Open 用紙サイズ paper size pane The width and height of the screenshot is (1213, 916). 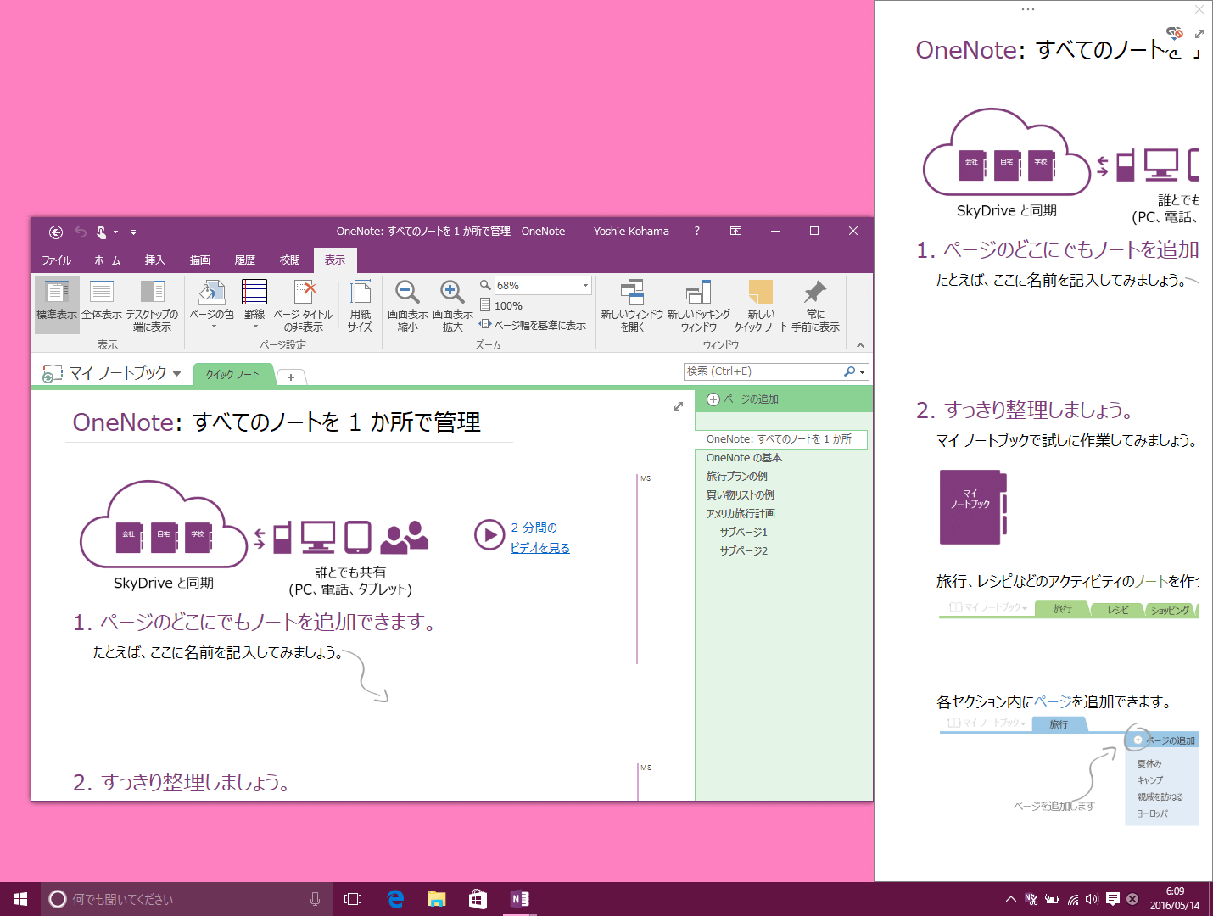(360, 304)
